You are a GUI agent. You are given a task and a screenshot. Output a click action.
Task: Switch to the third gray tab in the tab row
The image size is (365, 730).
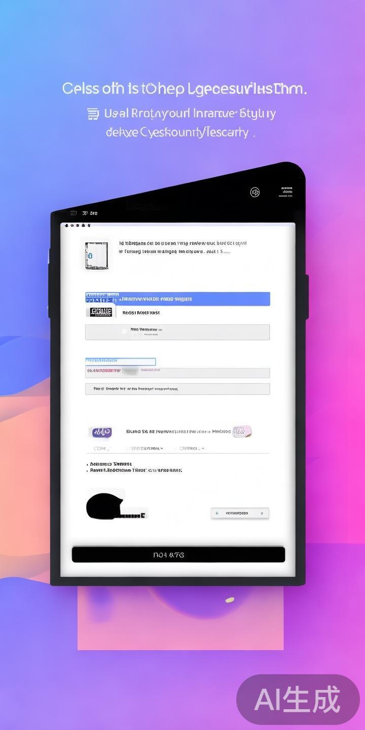(x=192, y=449)
